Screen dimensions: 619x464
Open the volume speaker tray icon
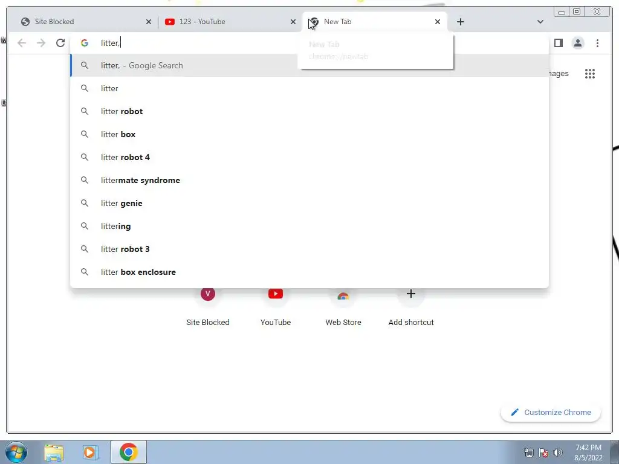(x=558, y=453)
